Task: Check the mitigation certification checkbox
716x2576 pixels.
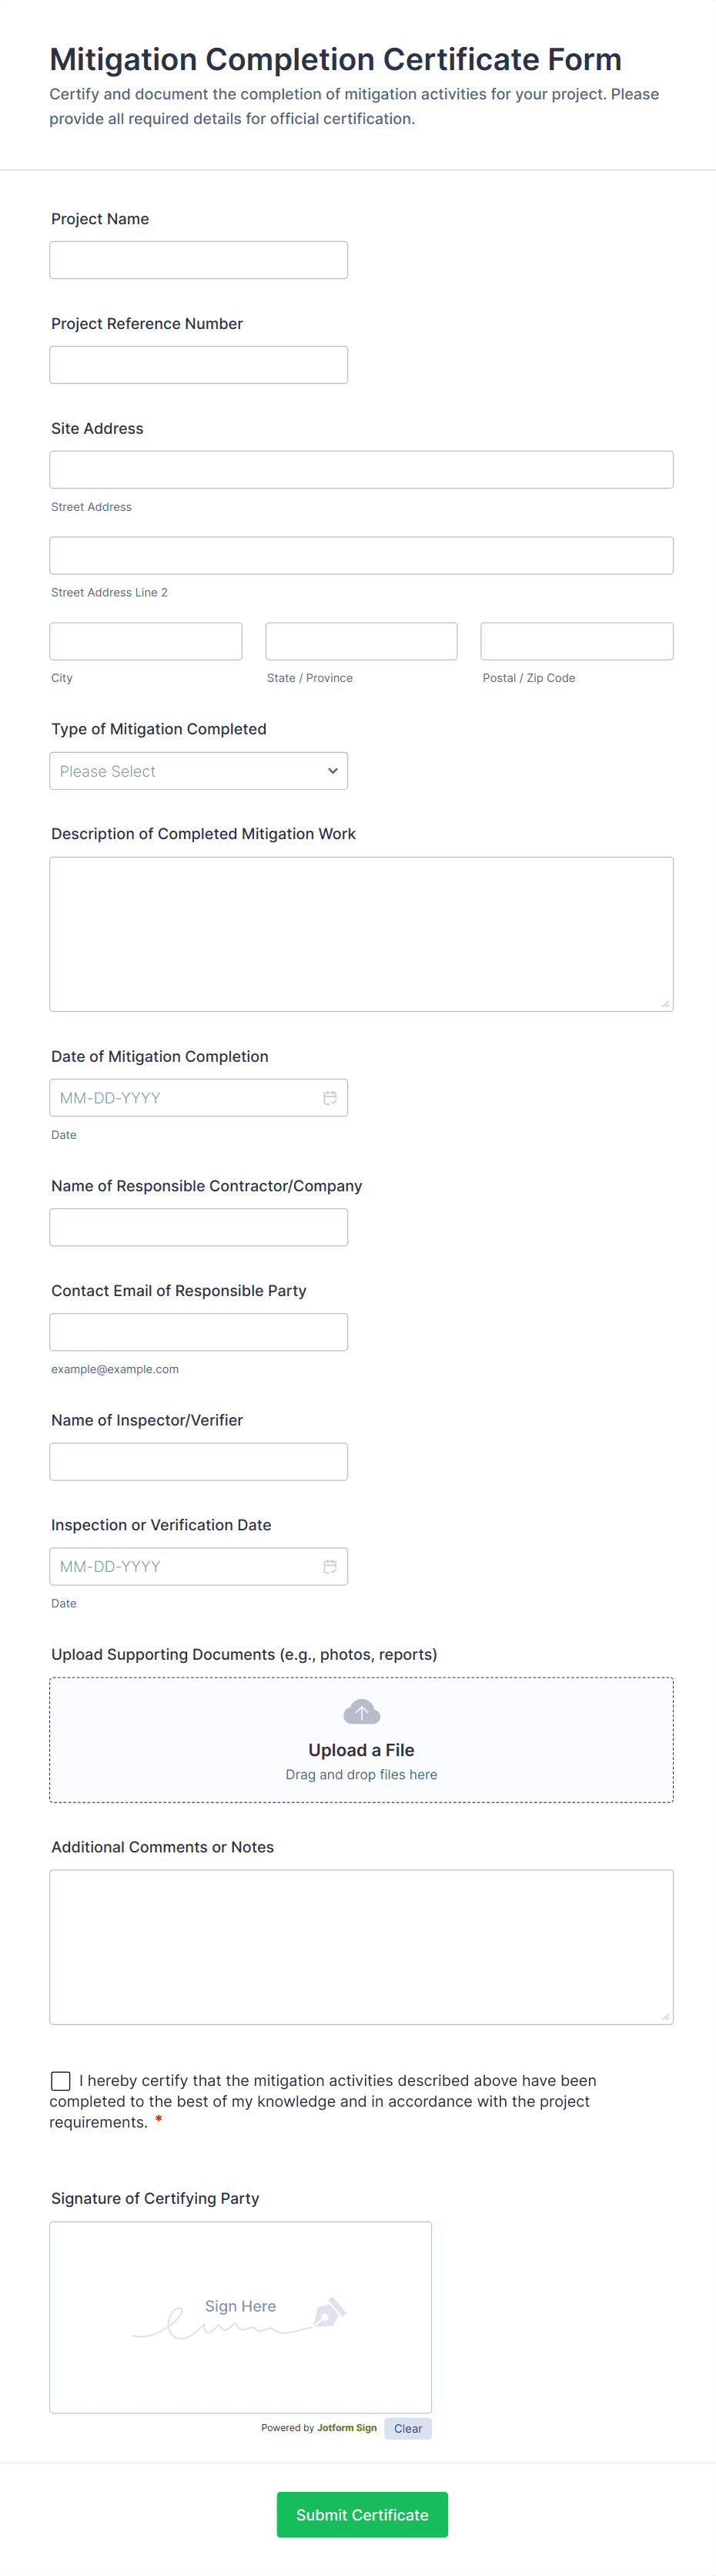Action: 60,2080
